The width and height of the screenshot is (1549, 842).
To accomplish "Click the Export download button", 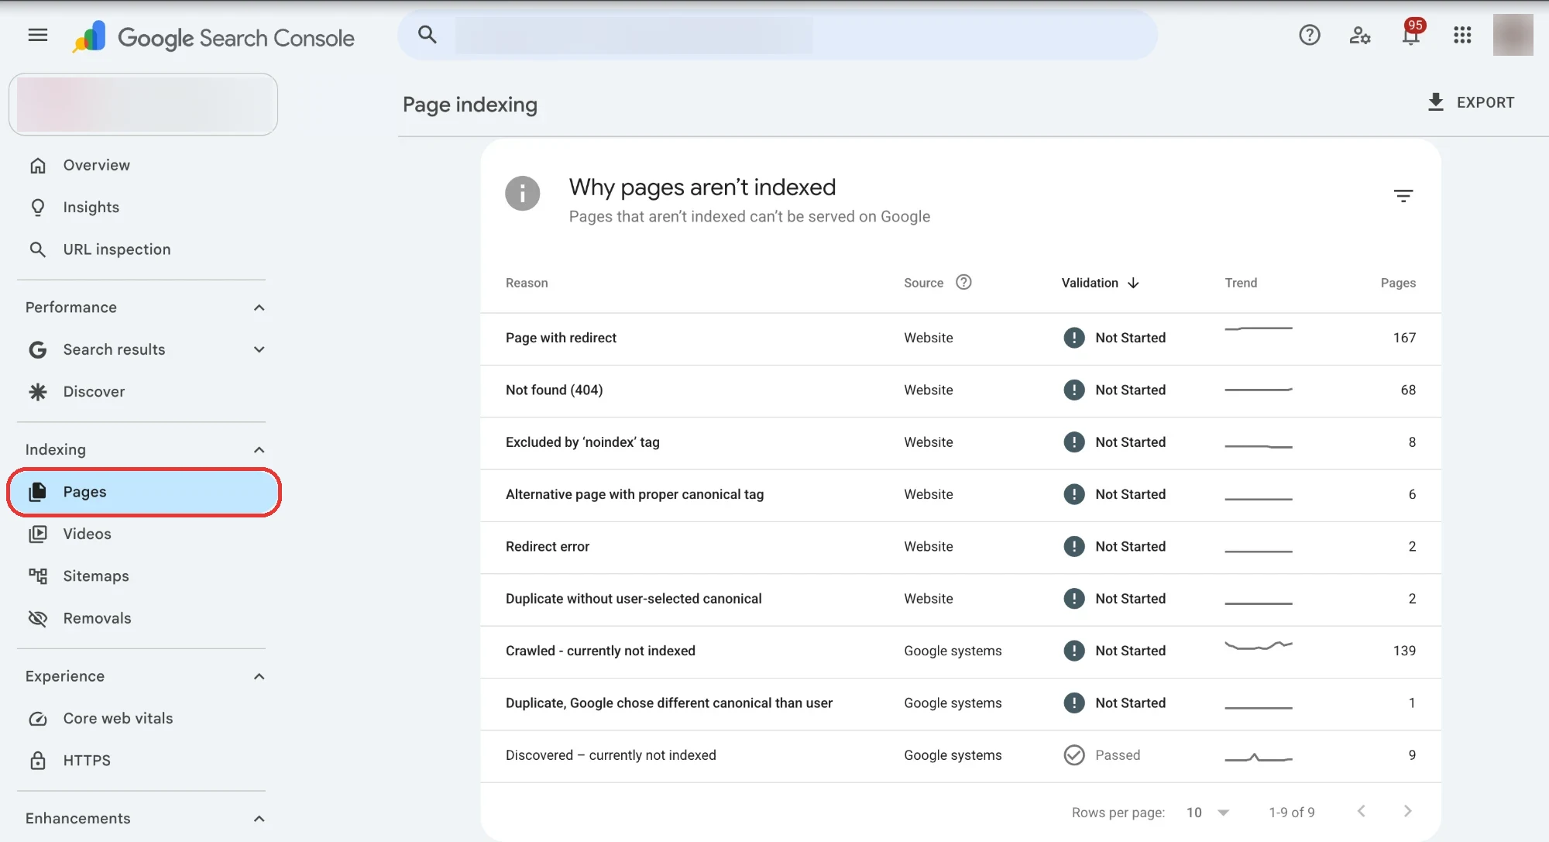I will [x=1471, y=102].
